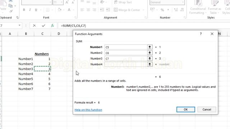Click the Number1 input field
Viewport: 230px width, 129px height.
pyautogui.click(x=126, y=47)
